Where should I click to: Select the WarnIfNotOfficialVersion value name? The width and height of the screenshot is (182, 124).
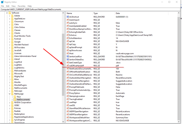pos(80,108)
